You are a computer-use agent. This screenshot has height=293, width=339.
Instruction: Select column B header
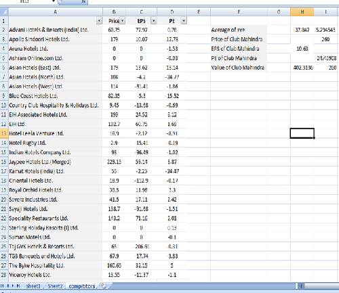(114, 12)
